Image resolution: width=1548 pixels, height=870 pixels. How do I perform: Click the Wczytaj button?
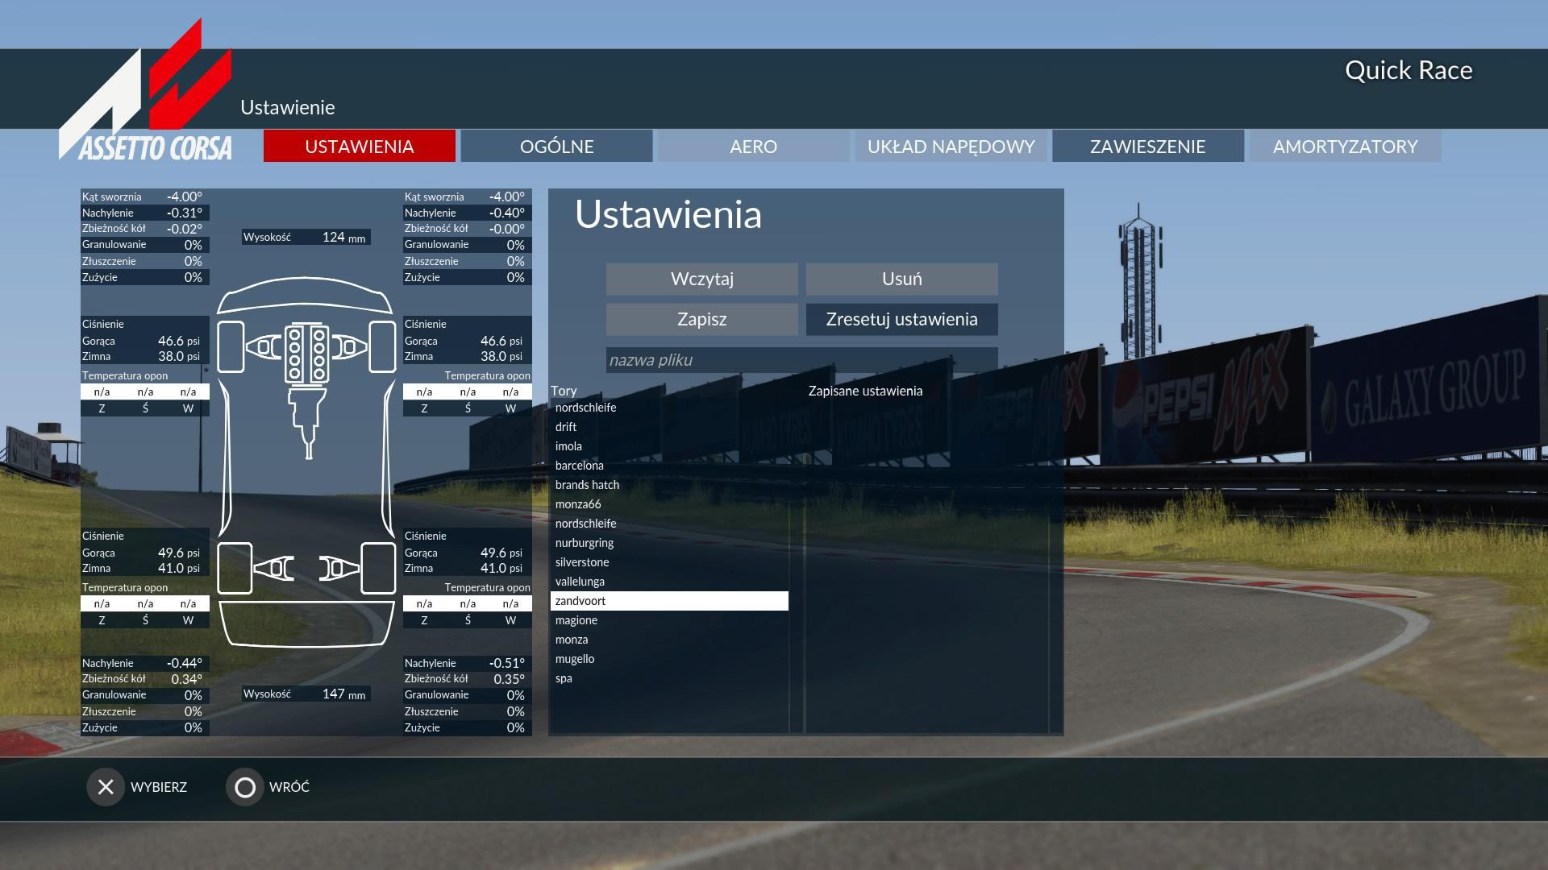pos(702,279)
